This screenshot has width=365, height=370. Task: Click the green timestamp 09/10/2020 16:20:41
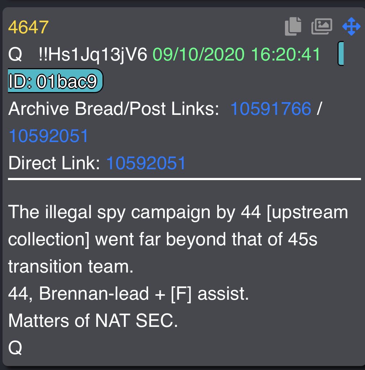coord(236,54)
